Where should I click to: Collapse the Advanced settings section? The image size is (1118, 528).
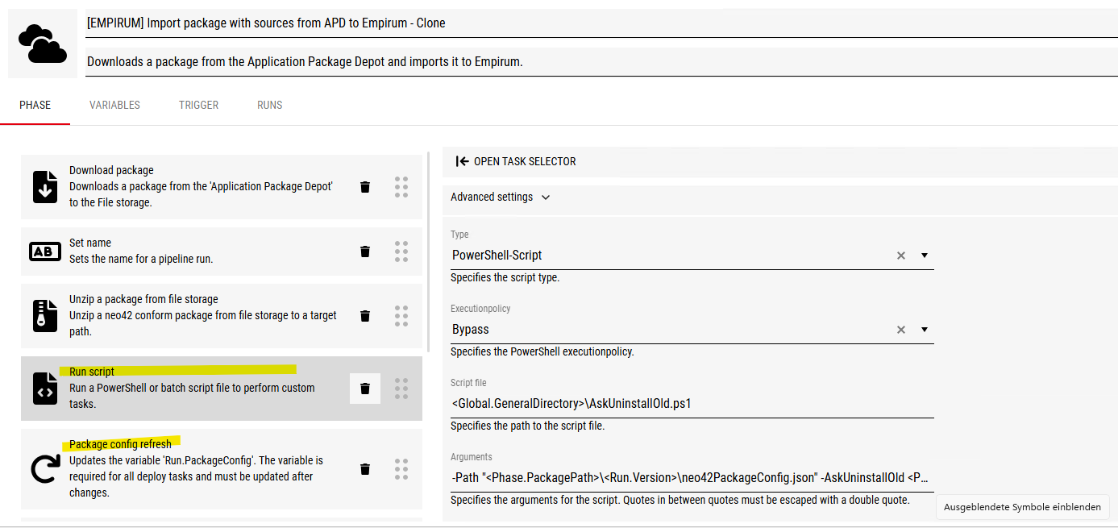[501, 197]
